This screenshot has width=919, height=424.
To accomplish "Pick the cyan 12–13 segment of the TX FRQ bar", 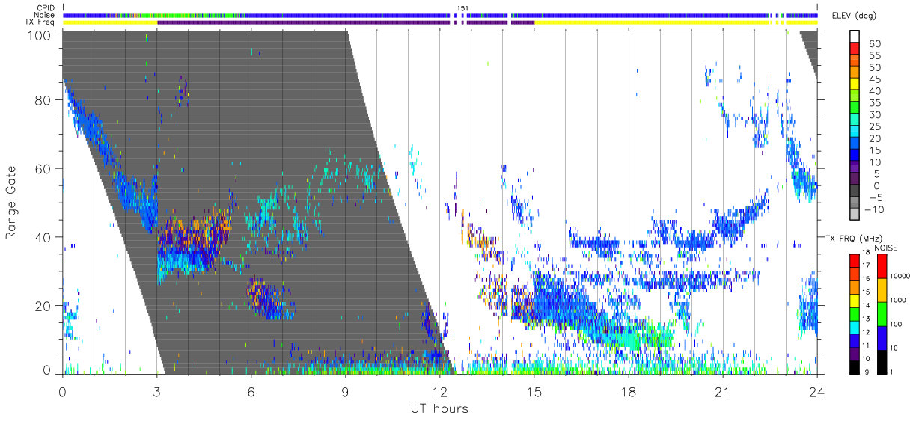I will click(x=854, y=327).
